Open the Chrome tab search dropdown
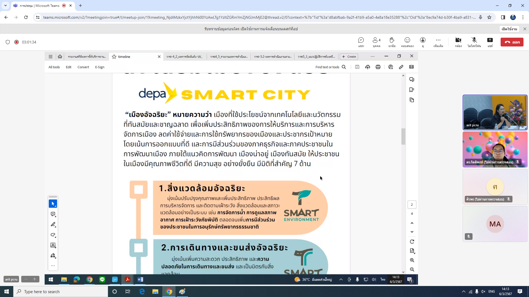Screen dimensions: 529x297 click(5, 5)
